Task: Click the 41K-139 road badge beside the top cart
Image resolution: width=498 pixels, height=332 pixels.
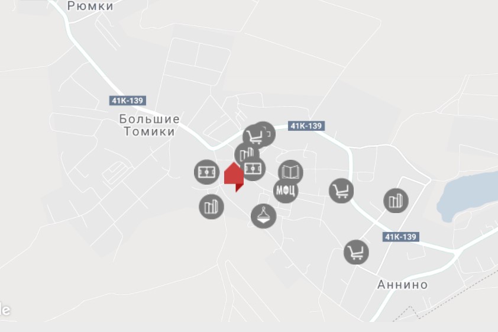Action: pyautogui.click(x=306, y=126)
